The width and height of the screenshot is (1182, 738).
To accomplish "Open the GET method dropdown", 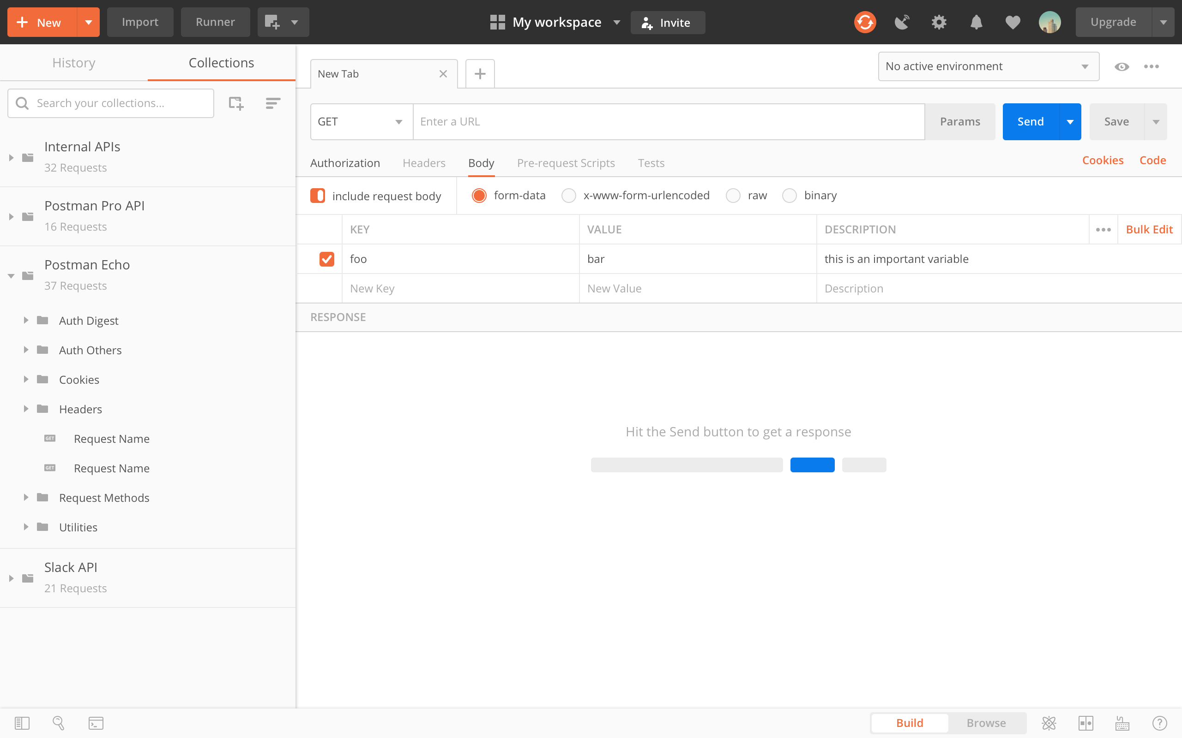I will [362, 121].
